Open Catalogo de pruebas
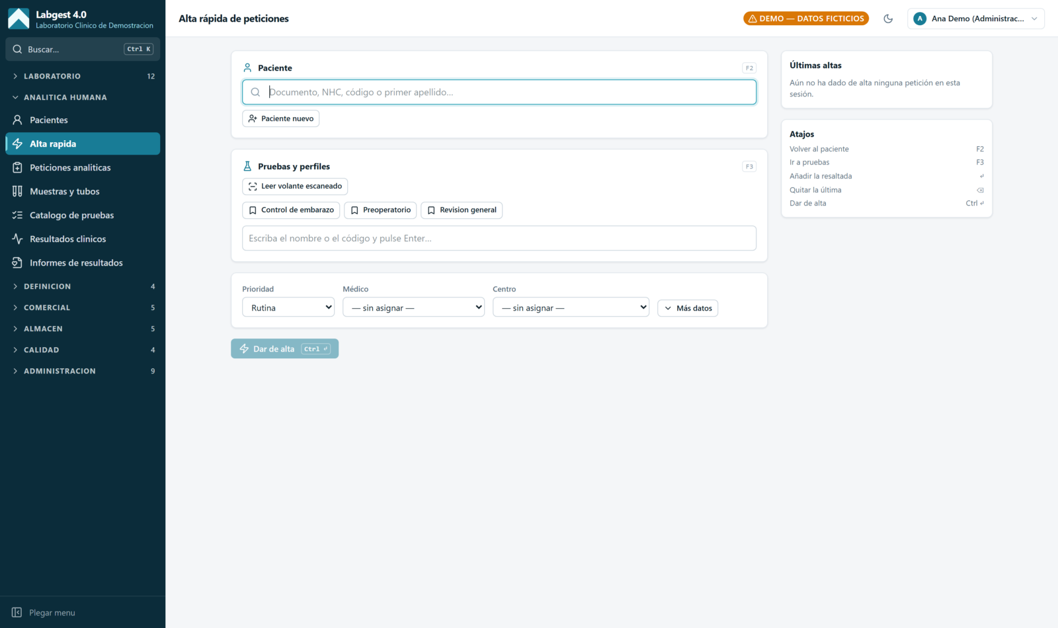Screen dimensions: 1058x628 click(83, 215)
